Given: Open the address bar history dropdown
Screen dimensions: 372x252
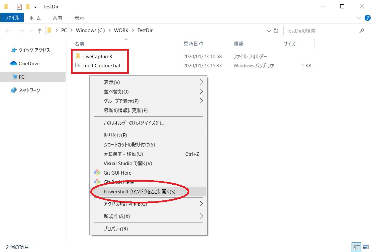Looking at the screenshot, I should [x=269, y=31].
